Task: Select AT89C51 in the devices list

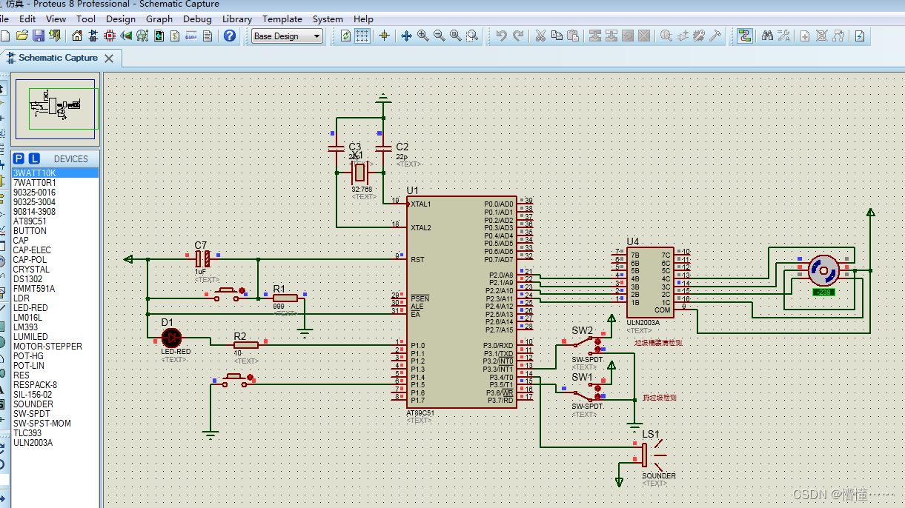Action: tap(55, 221)
